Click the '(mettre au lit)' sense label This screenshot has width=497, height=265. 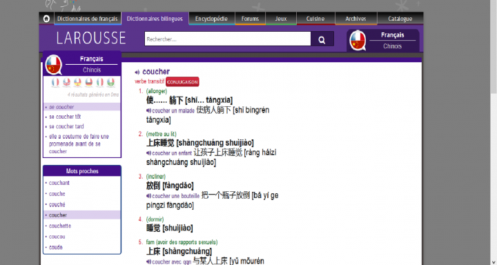[x=162, y=134]
